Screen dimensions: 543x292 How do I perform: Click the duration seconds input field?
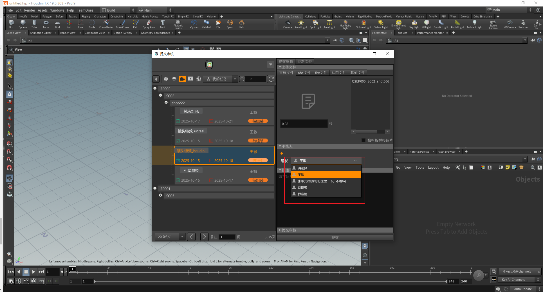[303, 124]
